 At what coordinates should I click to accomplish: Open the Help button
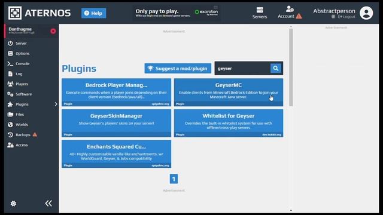pos(94,13)
